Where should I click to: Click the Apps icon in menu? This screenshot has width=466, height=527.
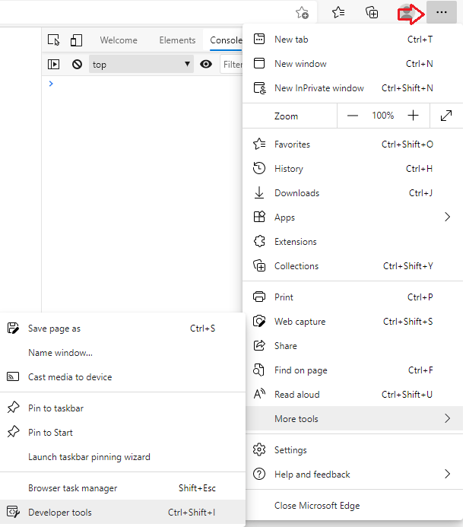[259, 217]
